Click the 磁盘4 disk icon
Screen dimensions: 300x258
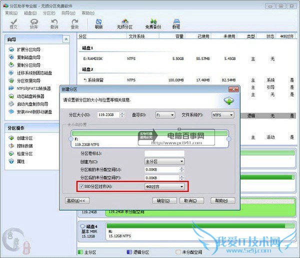[82, 226]
